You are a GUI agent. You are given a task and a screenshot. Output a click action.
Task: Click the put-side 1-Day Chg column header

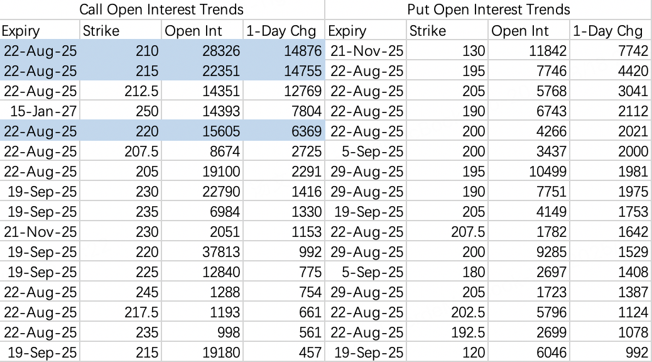611,30
